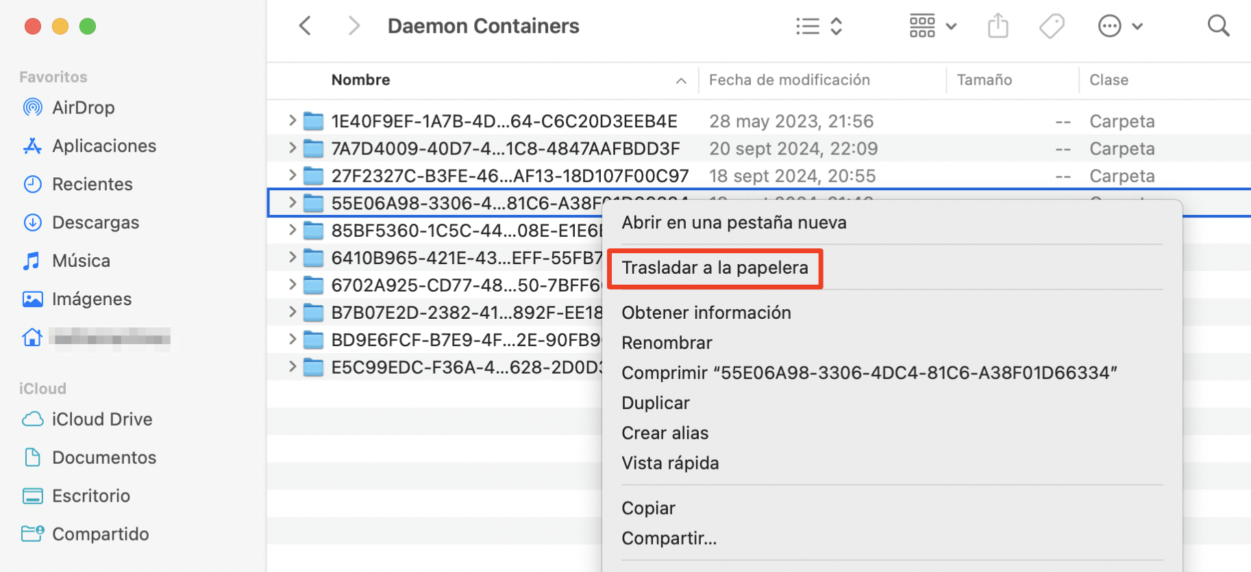Open the search icon in the toolbar
The height and width of the screenshot is (572, 1251).
point(1219,25)
